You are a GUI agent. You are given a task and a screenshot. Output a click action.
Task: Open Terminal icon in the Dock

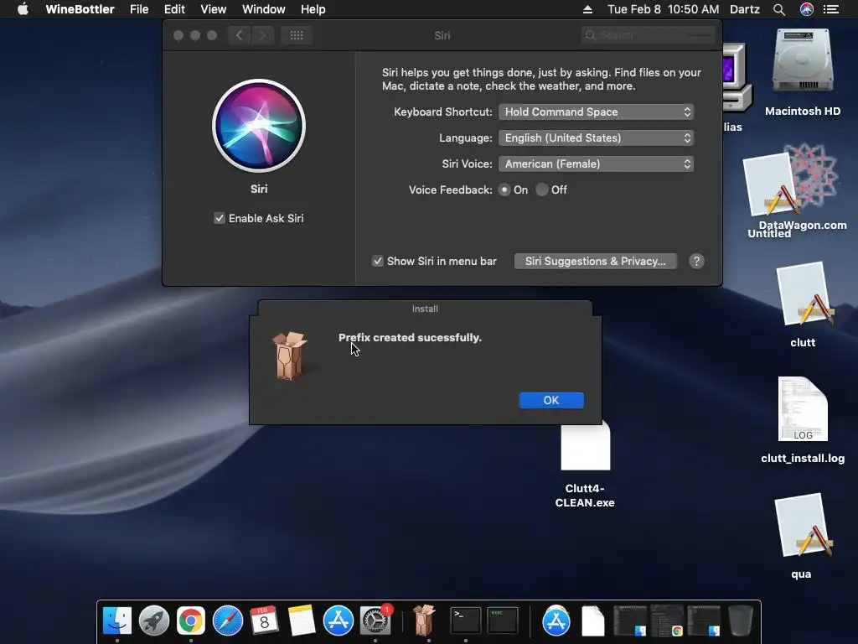(465, 621)
